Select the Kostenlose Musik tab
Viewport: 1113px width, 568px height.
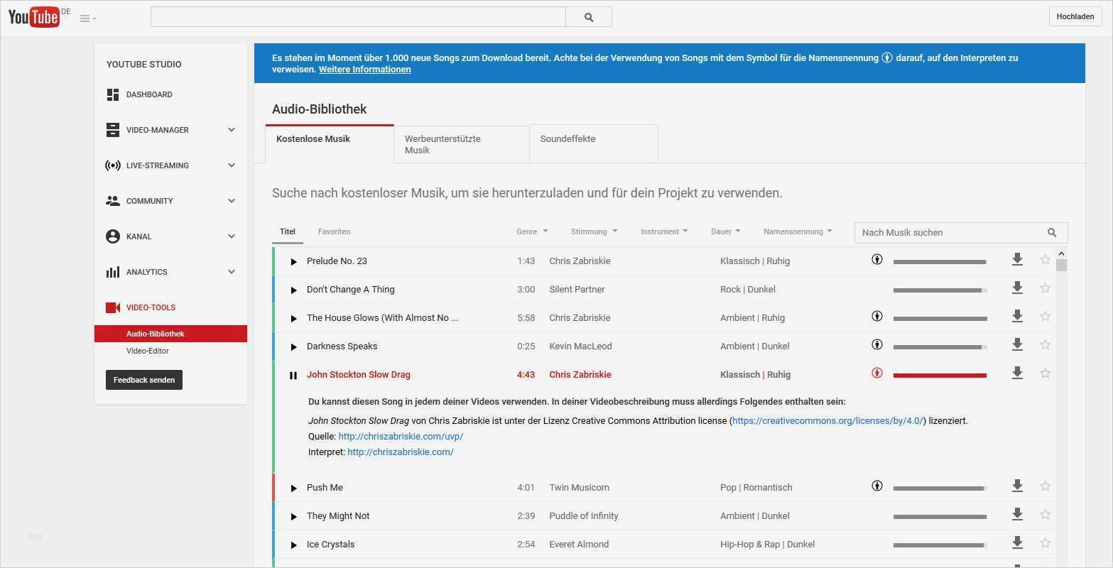click(330, 144)
